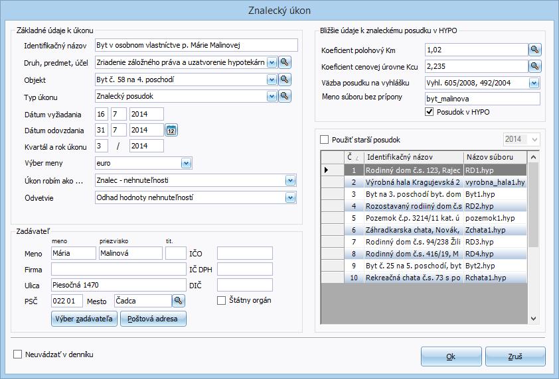This screenshot has height=379, width=559.
Task: Click file name Byt1.hyp cell
Action: [x=495, y=194]
